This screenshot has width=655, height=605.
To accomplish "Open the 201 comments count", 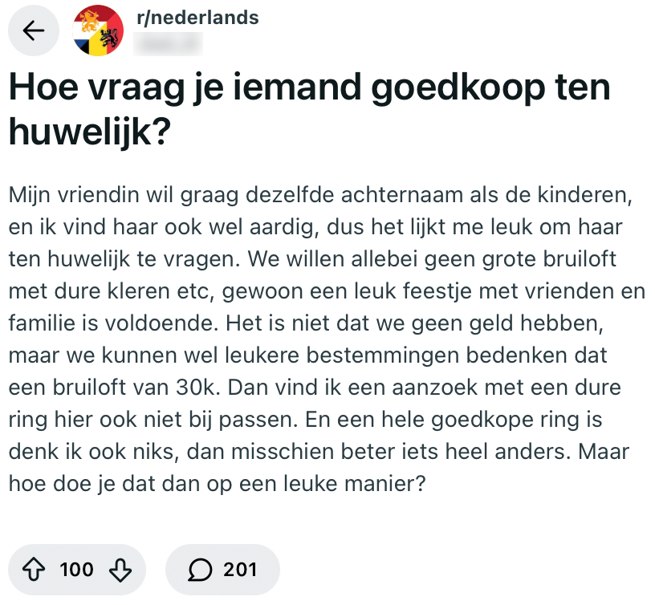I will [239, 570].
